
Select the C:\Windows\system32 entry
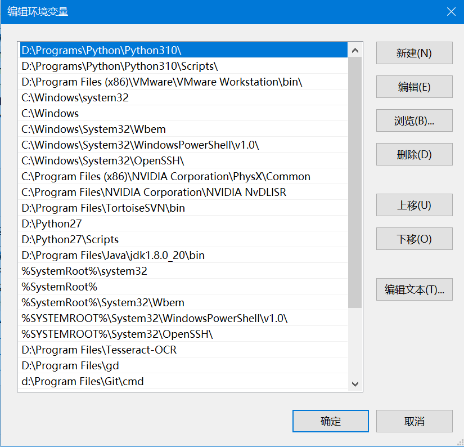pos(184,97)
